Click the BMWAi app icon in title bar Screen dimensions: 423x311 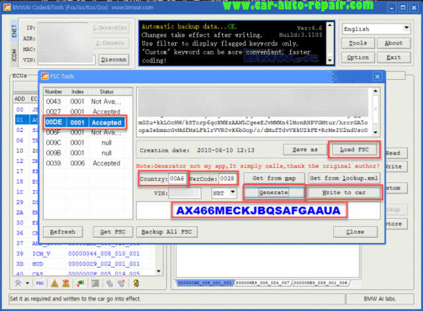(7, 7)
